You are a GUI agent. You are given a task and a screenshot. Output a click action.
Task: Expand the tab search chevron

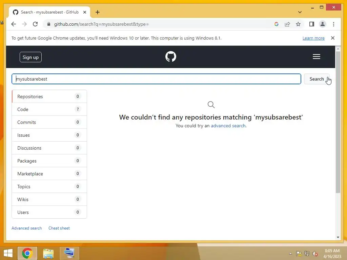(300, 12)
